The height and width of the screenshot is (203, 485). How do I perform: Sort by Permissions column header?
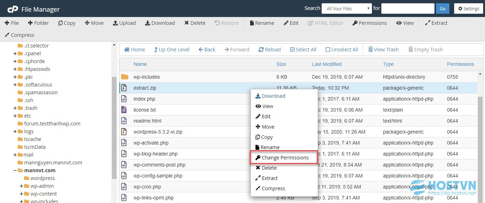[460, 64]
